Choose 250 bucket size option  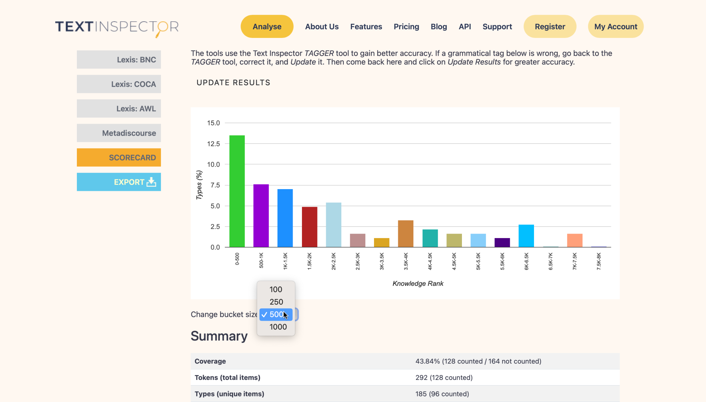point(276,302)
